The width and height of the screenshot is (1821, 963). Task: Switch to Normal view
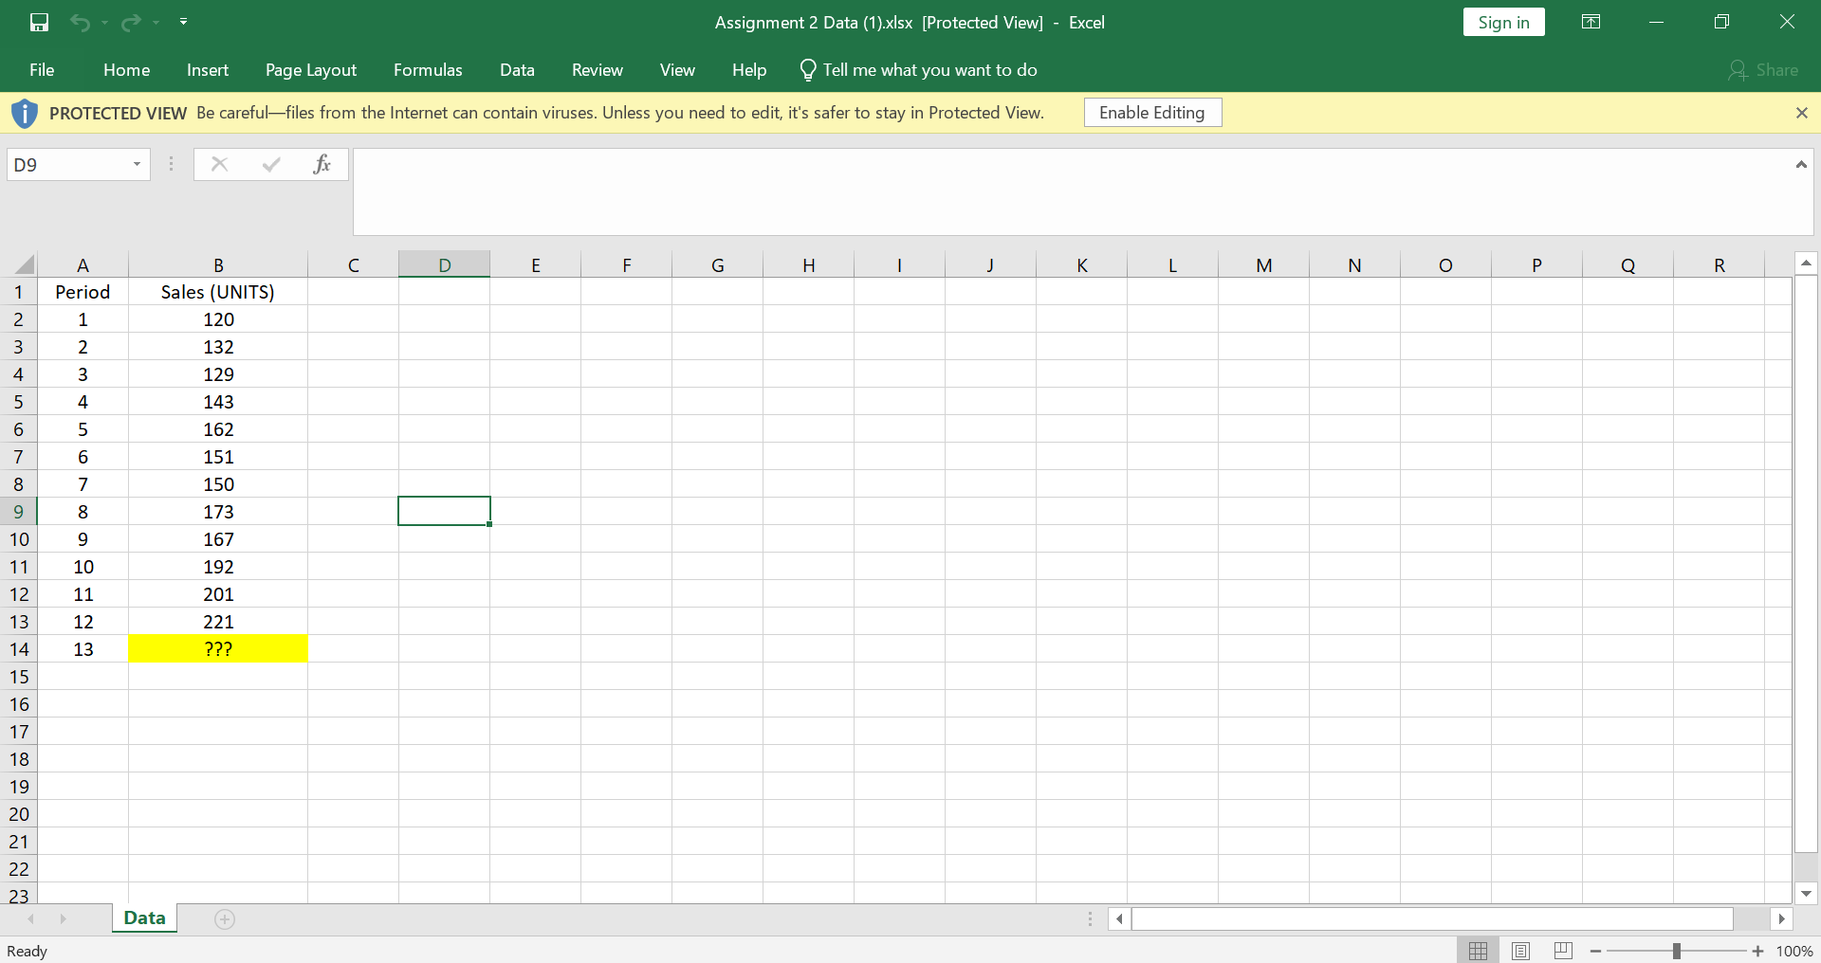[1480, 950]
